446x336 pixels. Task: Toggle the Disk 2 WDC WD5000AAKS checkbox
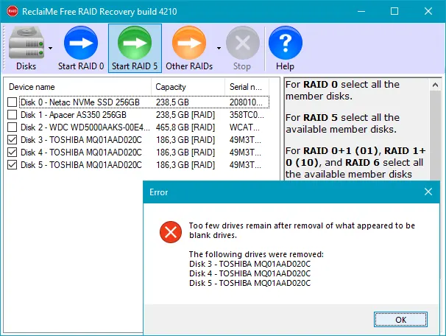(x=13, y=127)
